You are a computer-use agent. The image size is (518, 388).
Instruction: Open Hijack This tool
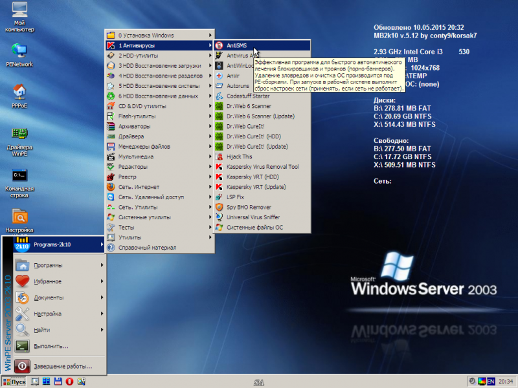click(262, 156)
